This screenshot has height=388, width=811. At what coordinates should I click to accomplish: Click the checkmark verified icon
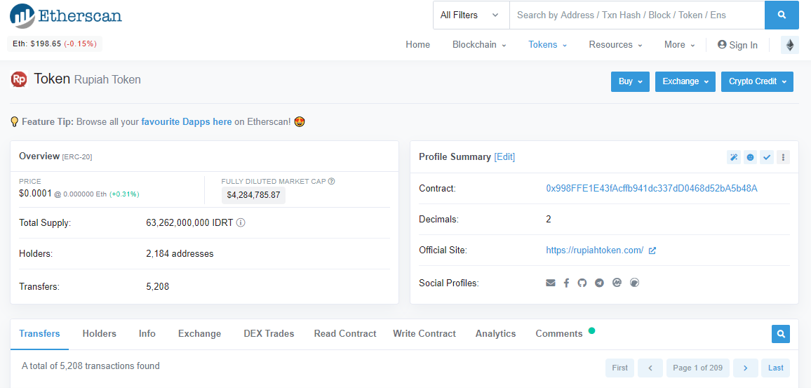point(767,157)
